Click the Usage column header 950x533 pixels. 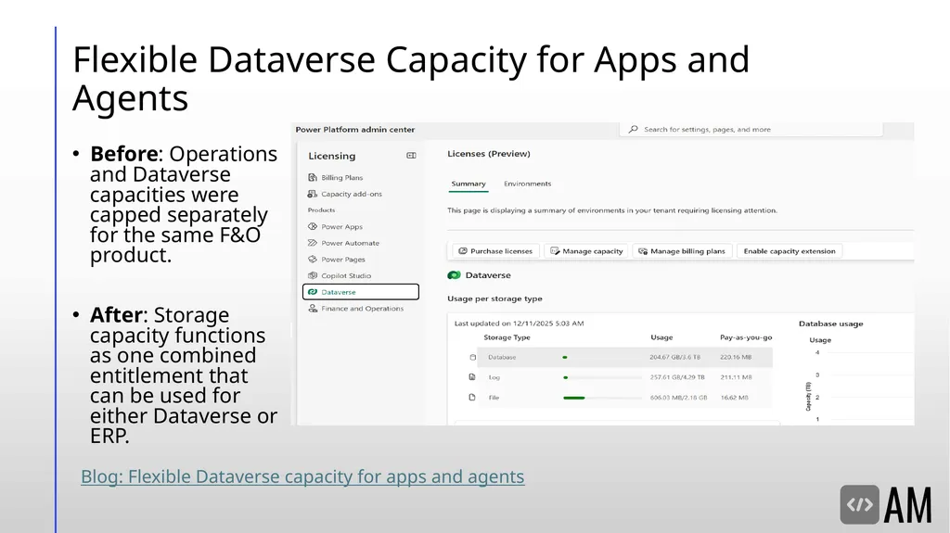pos(661,337)
